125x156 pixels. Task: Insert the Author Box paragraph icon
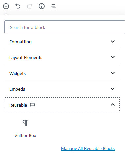click(x=25, y=123)
